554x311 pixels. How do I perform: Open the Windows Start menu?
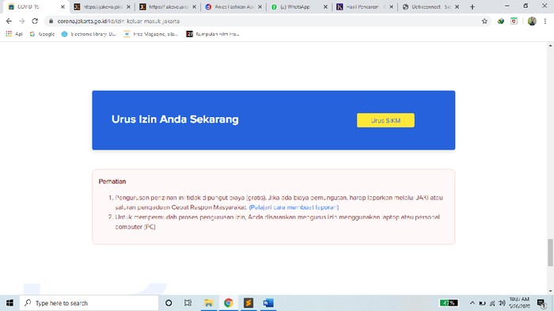click(x=9, y=303)
